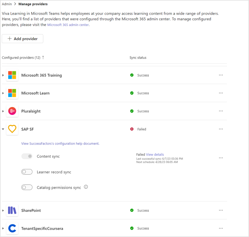This screenshot has height=237, width=249.
Task: Click the Failed status text for SAP SF
Action: pyautogui.click(x=142, y=129)
